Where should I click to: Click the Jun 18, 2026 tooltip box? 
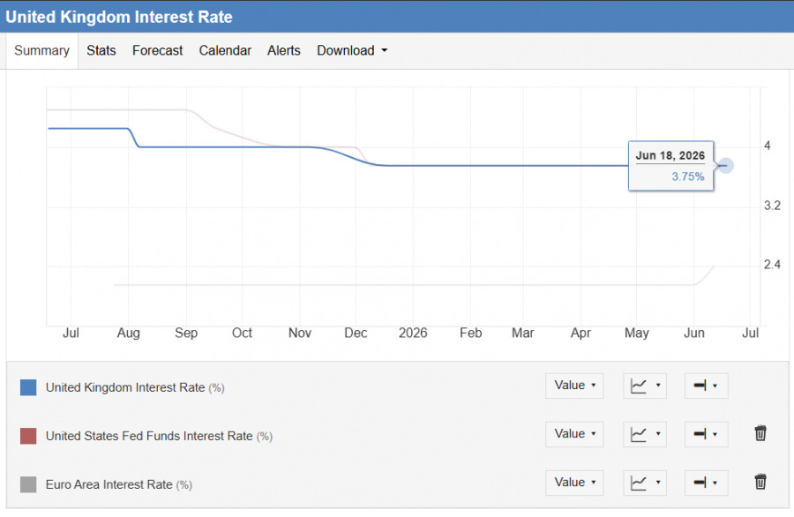671,166
